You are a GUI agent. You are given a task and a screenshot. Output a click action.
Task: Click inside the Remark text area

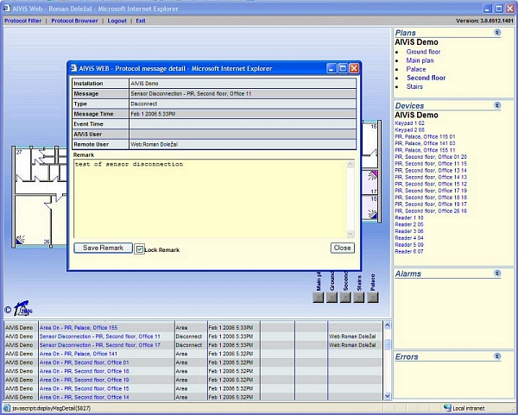(x=210, y=198)
